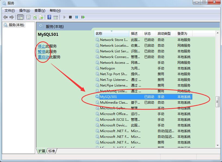The image size is (222, 162).
Task: Click 网络服务 in Network Locatio... row
Action: pyautogui.click(x=184, y=46)
